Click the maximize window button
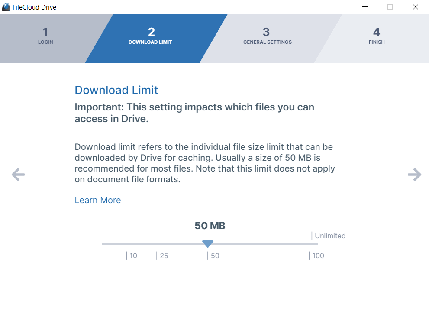 coord(390,7)
